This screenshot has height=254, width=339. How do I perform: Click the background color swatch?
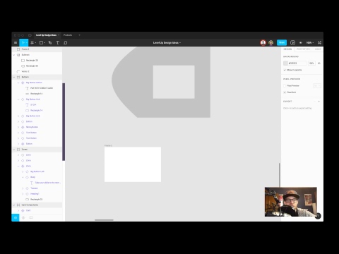[285, 64]
